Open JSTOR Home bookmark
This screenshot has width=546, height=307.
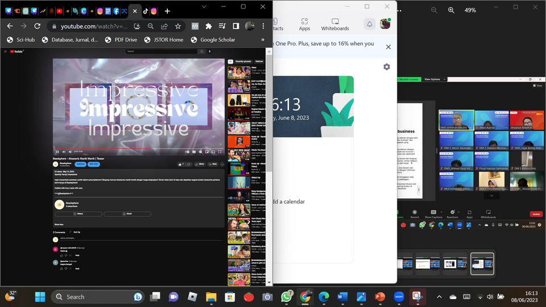click(x=164, y=40)
